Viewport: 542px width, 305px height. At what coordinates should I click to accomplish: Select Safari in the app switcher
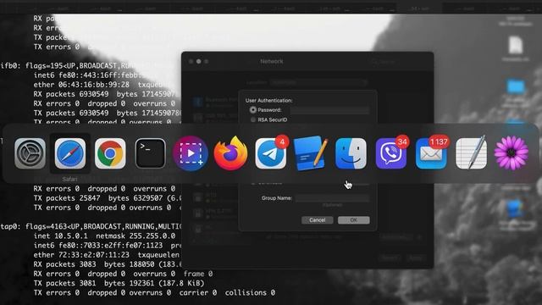[x=70, y=153]
